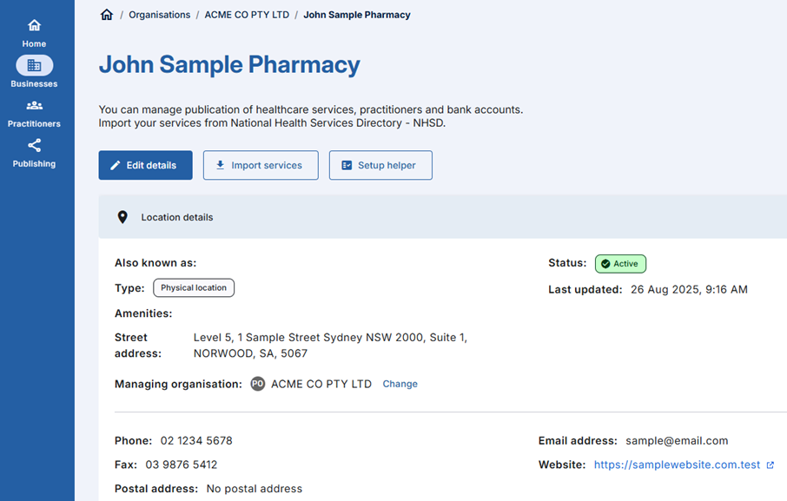Image resolution: width=787 pixels, height=501 pixels.
Task: Click the green Active status badge
Action: tap(620, 264)
